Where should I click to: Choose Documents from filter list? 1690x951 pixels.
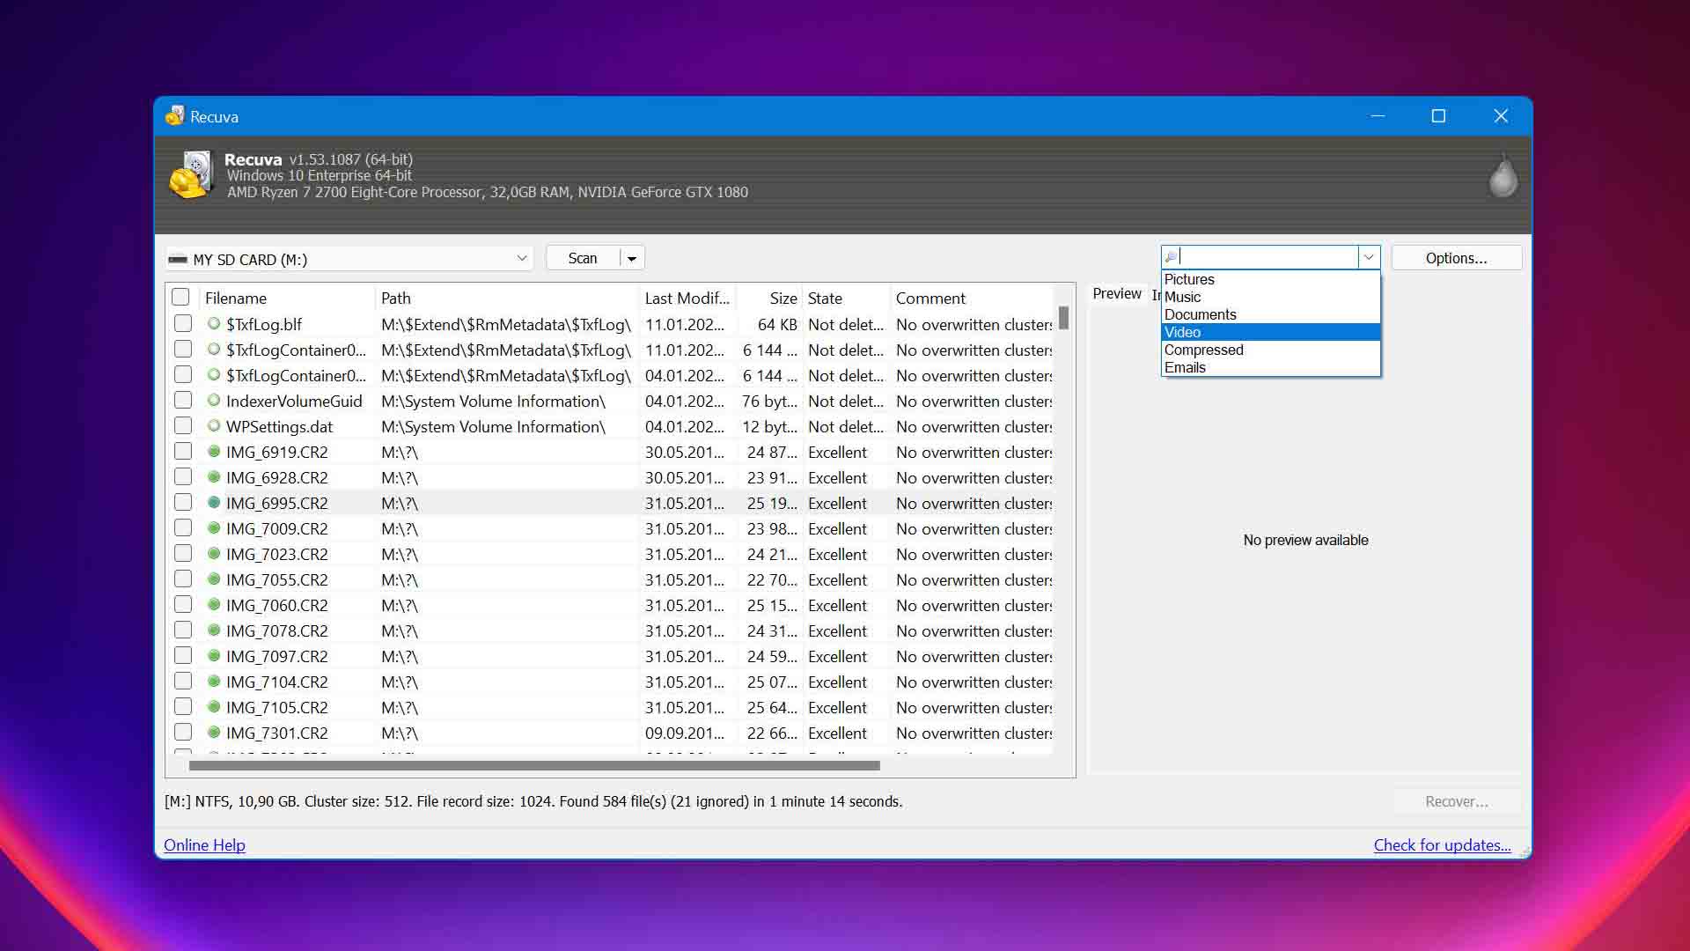pyautogui.click(x=1270, y=314)
